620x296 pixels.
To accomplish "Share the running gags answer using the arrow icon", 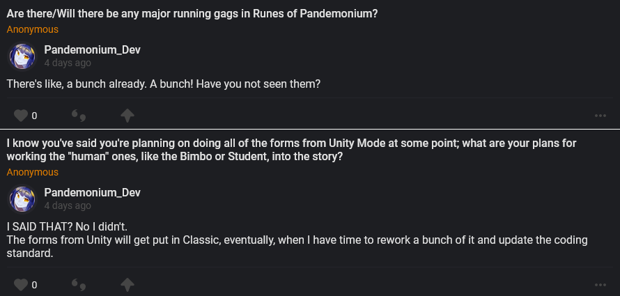I will (x=127, y=115).
